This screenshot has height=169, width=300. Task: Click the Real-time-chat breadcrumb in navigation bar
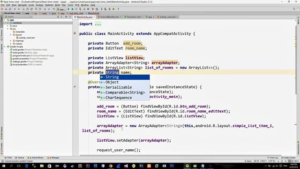[x=11, y=13]
